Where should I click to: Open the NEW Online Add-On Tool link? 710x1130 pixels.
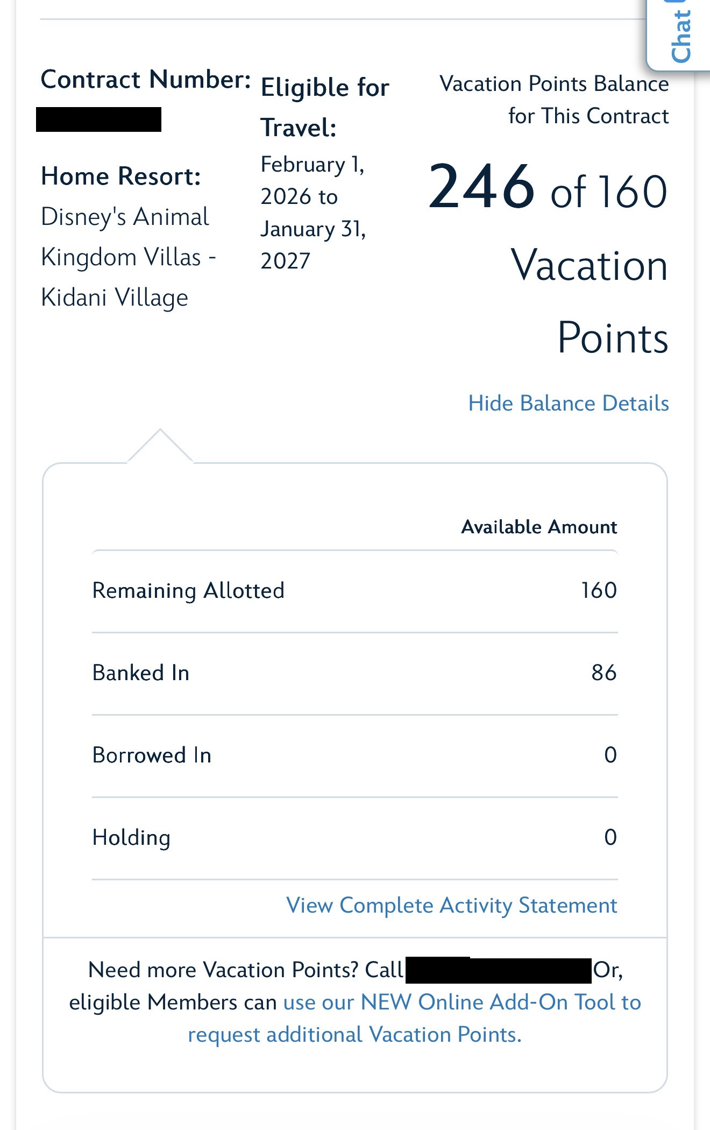(461, 1003)
